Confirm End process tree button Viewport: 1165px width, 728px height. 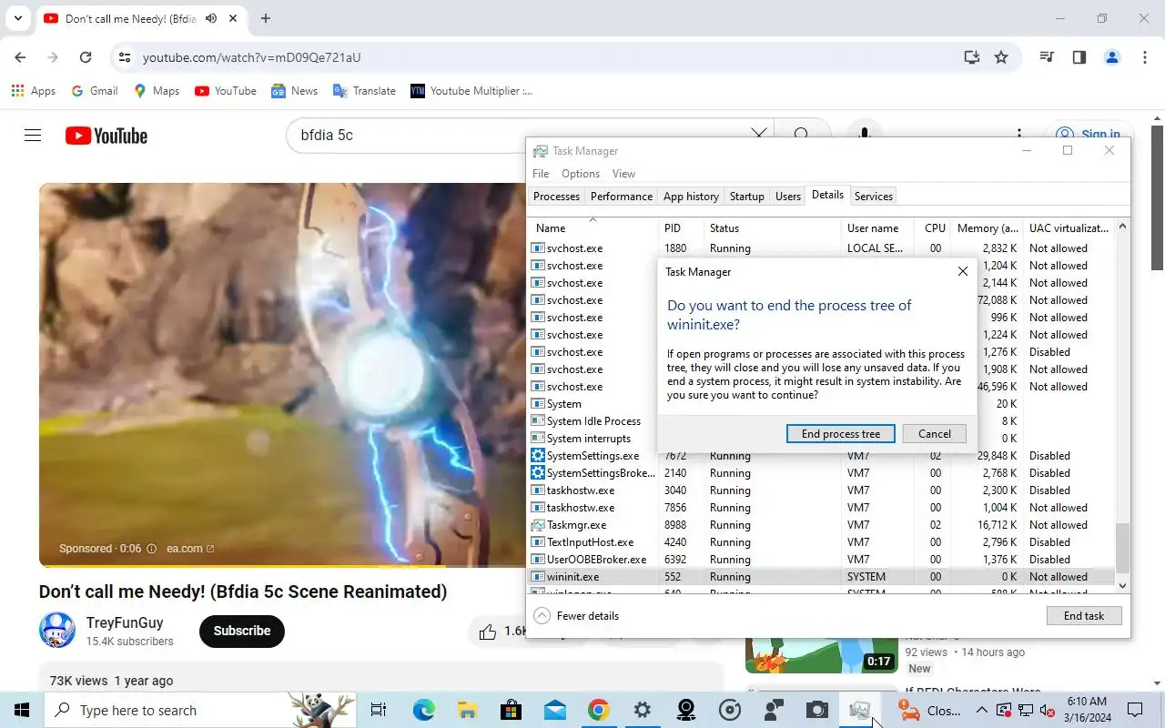point(841,434)
